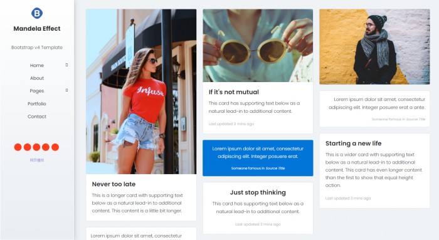The height and width of the screenshot is (240, 439).
Task: Click the third red social circle icon
Action: click(x=36, y=147)
